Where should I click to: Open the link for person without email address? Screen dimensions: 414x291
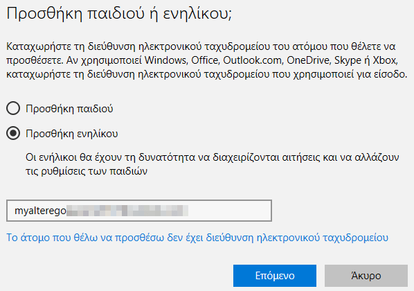click(x=197, y=238)
